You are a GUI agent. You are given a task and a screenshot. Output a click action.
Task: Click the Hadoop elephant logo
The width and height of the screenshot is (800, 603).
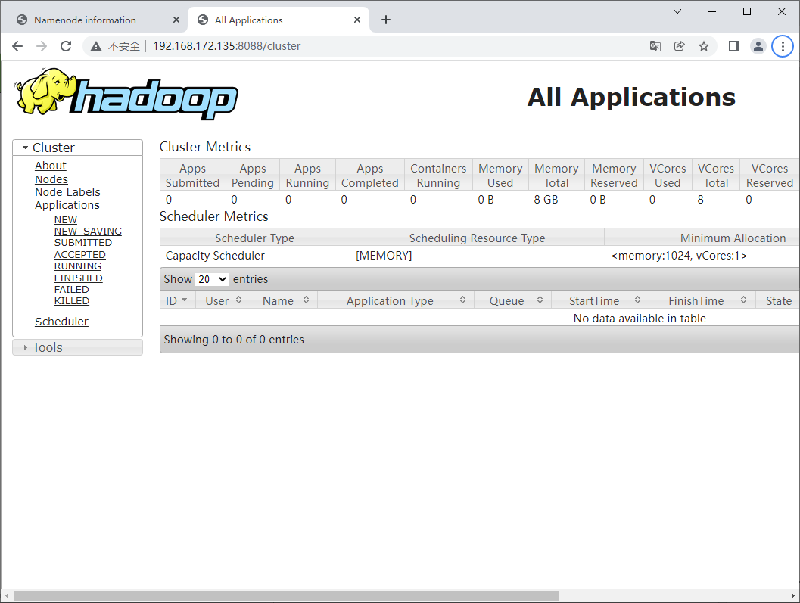pos(126,95)
